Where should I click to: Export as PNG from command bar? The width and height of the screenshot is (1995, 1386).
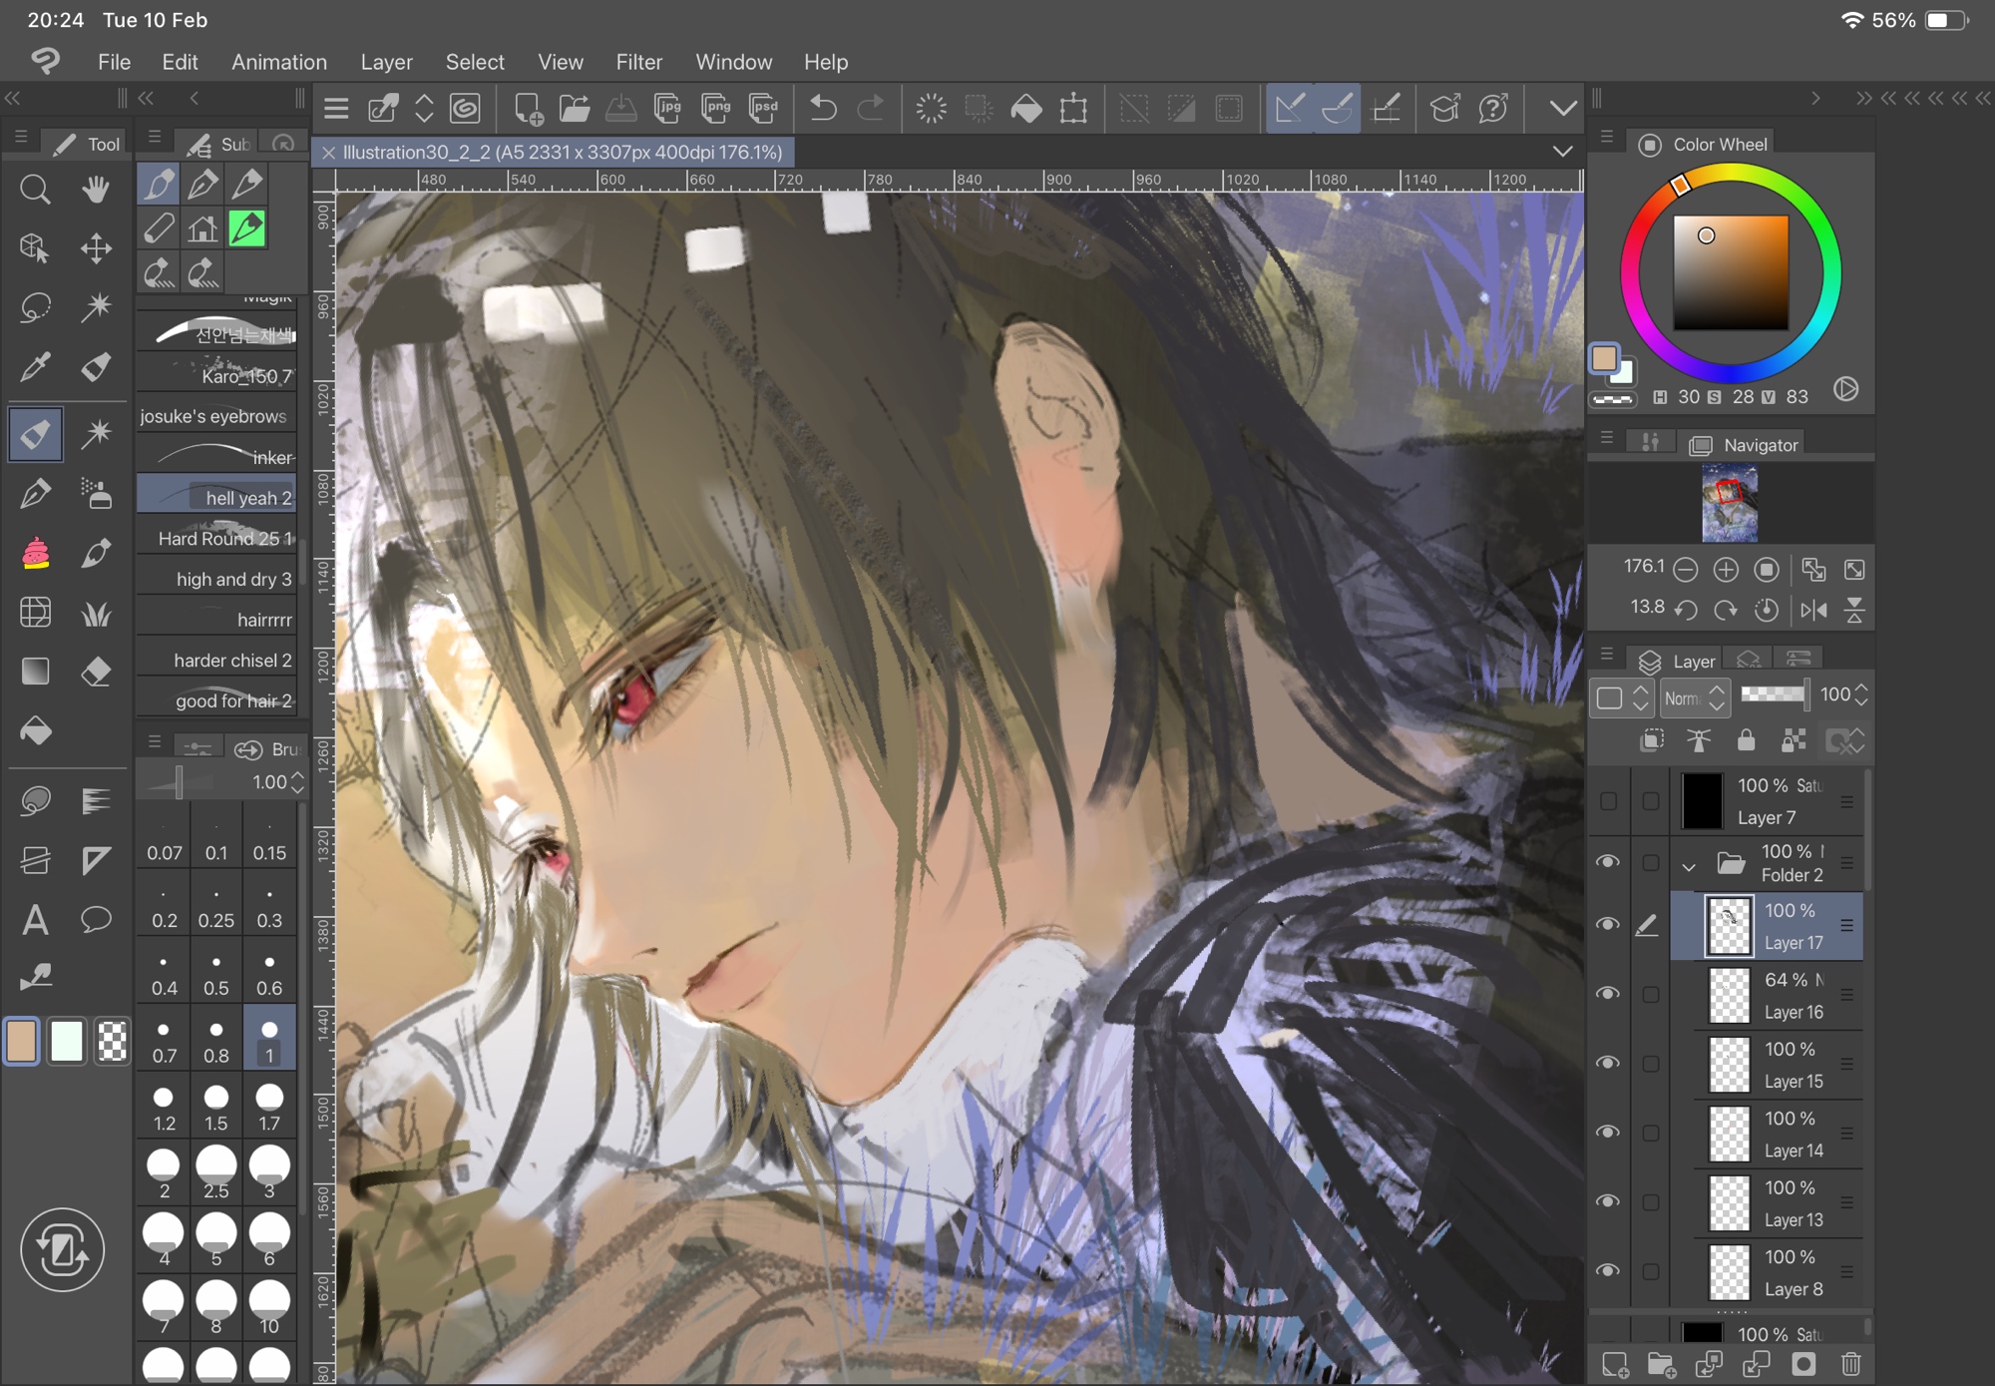point(715,108)
